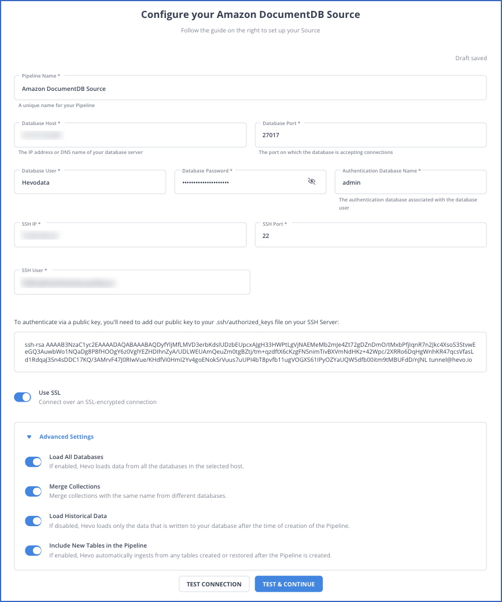The height and width of the screenshot is (602, 502).
Task: Click 'Hevo automatically ingests from any tables' description
Action: tap(190, 555)
